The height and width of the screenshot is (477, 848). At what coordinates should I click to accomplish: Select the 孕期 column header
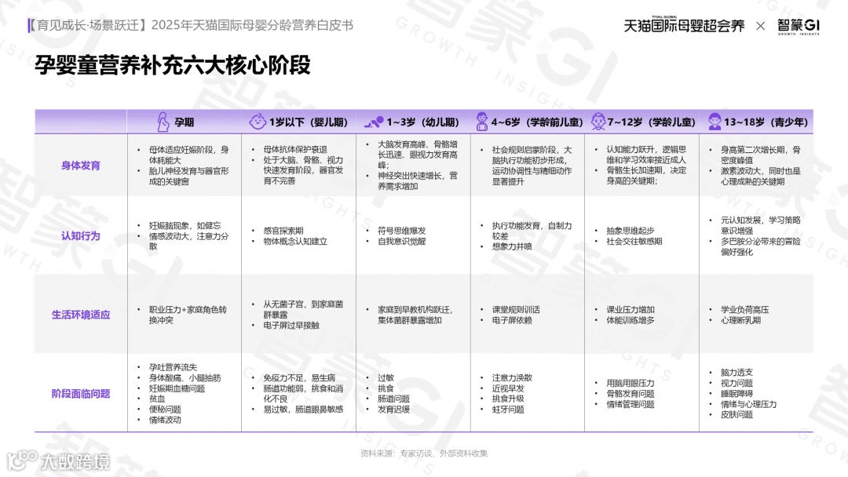click(184, 122)
